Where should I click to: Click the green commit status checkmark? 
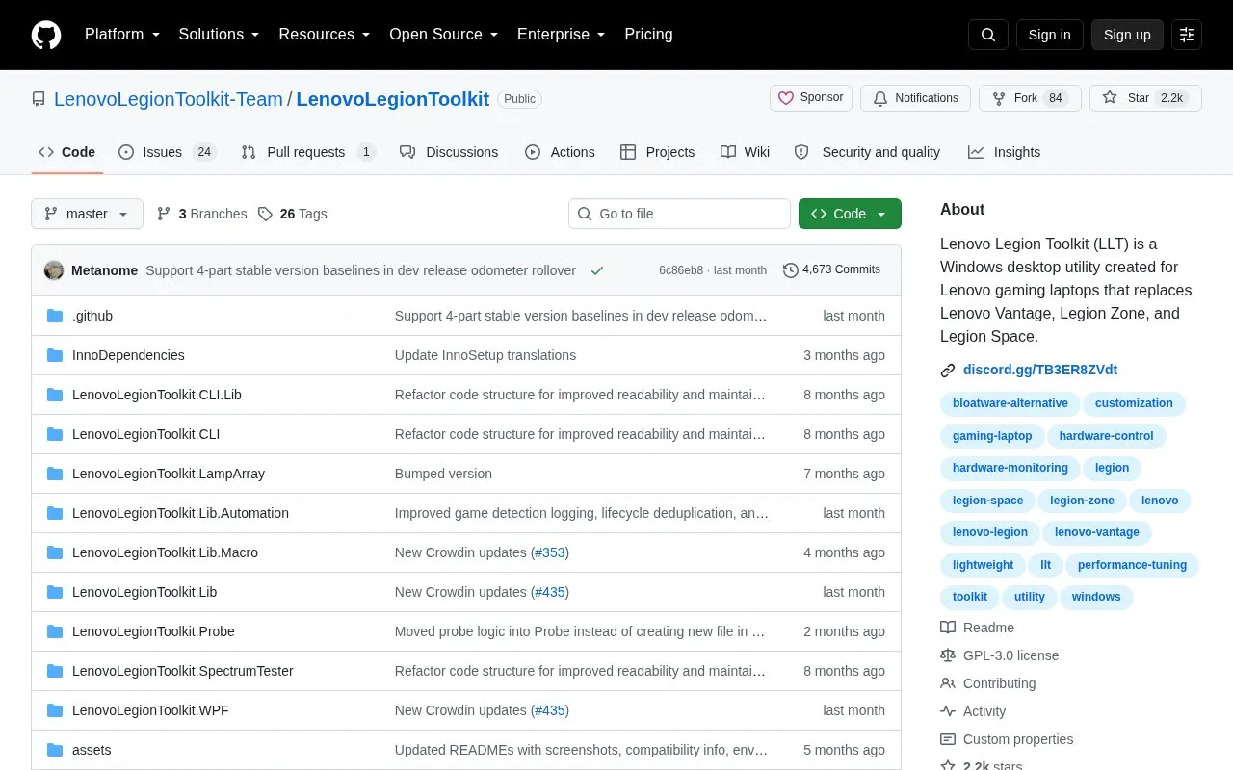point(597,270)
